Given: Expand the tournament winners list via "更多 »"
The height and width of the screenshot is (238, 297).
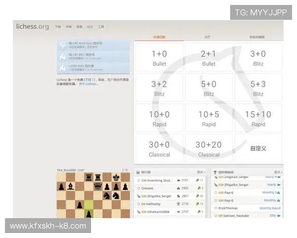Looking at the screenshot, I should point(278,173).
